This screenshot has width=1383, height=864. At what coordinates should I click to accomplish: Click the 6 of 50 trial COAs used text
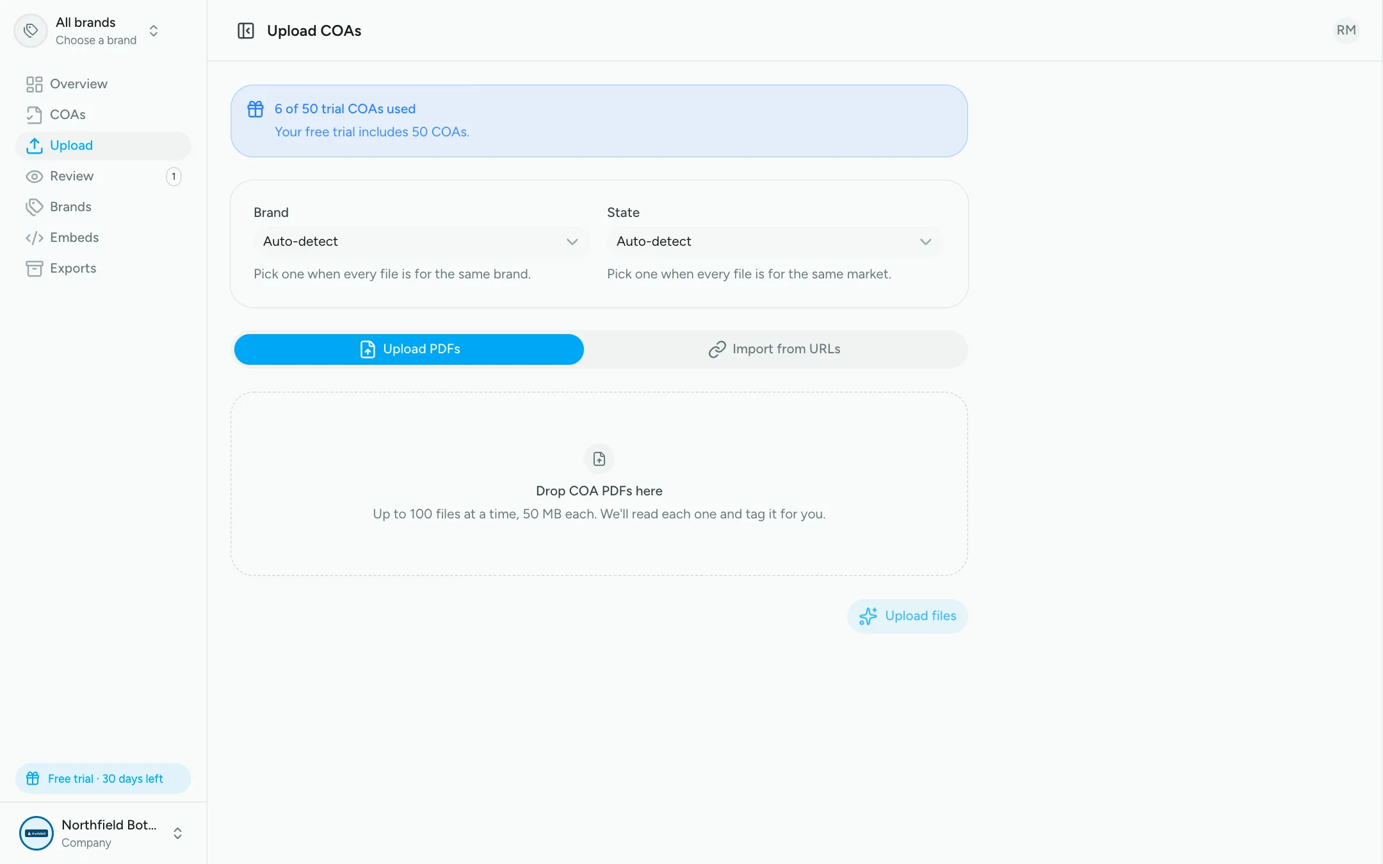click(x=345, y=109)
